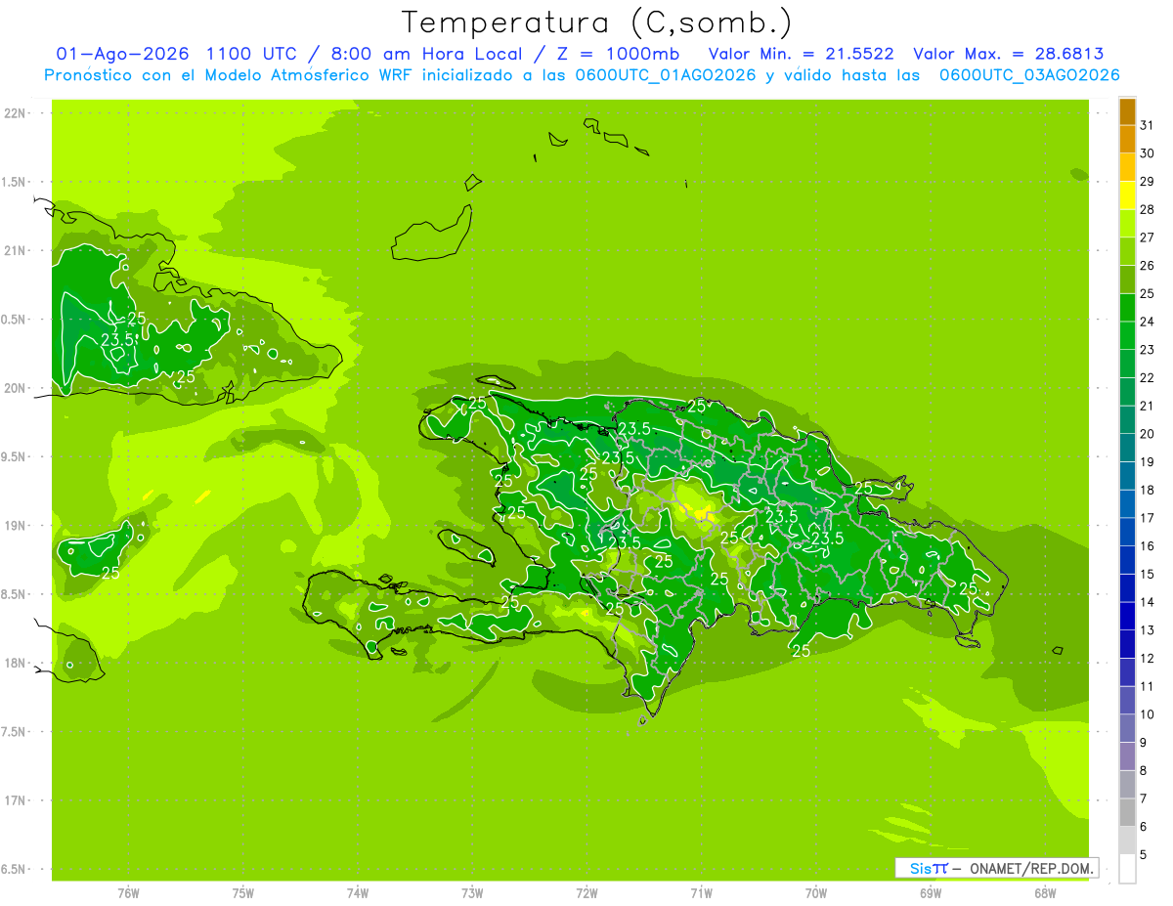The height and width of the screenshot is (906, 1173).
Task: Click the 23.5 contour label over eastern Cuba
Action: pos(117,339)
